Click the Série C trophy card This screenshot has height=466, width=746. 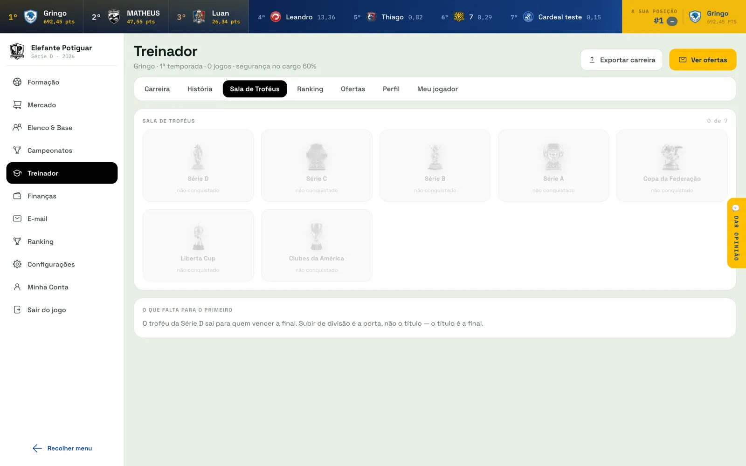coord(317,165)
